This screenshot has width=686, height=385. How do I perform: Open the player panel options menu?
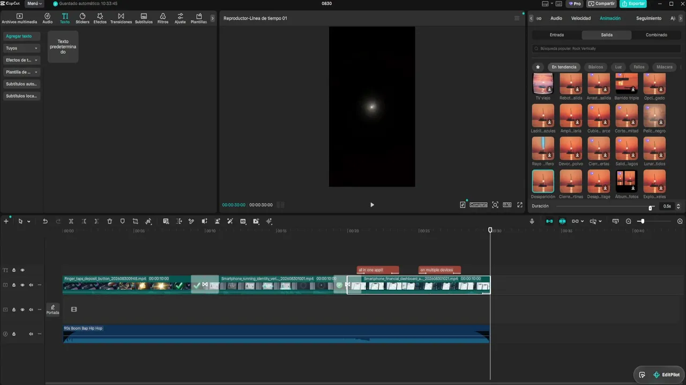517,18
